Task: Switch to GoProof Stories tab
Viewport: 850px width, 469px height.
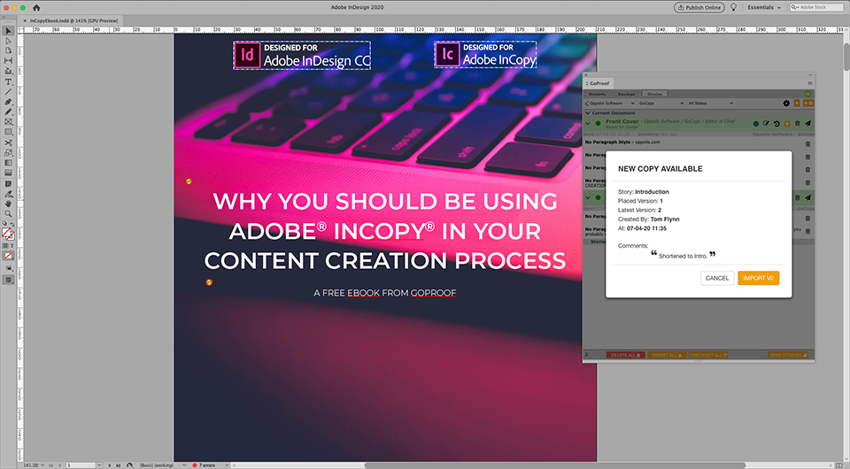Action: coord(655,94)
